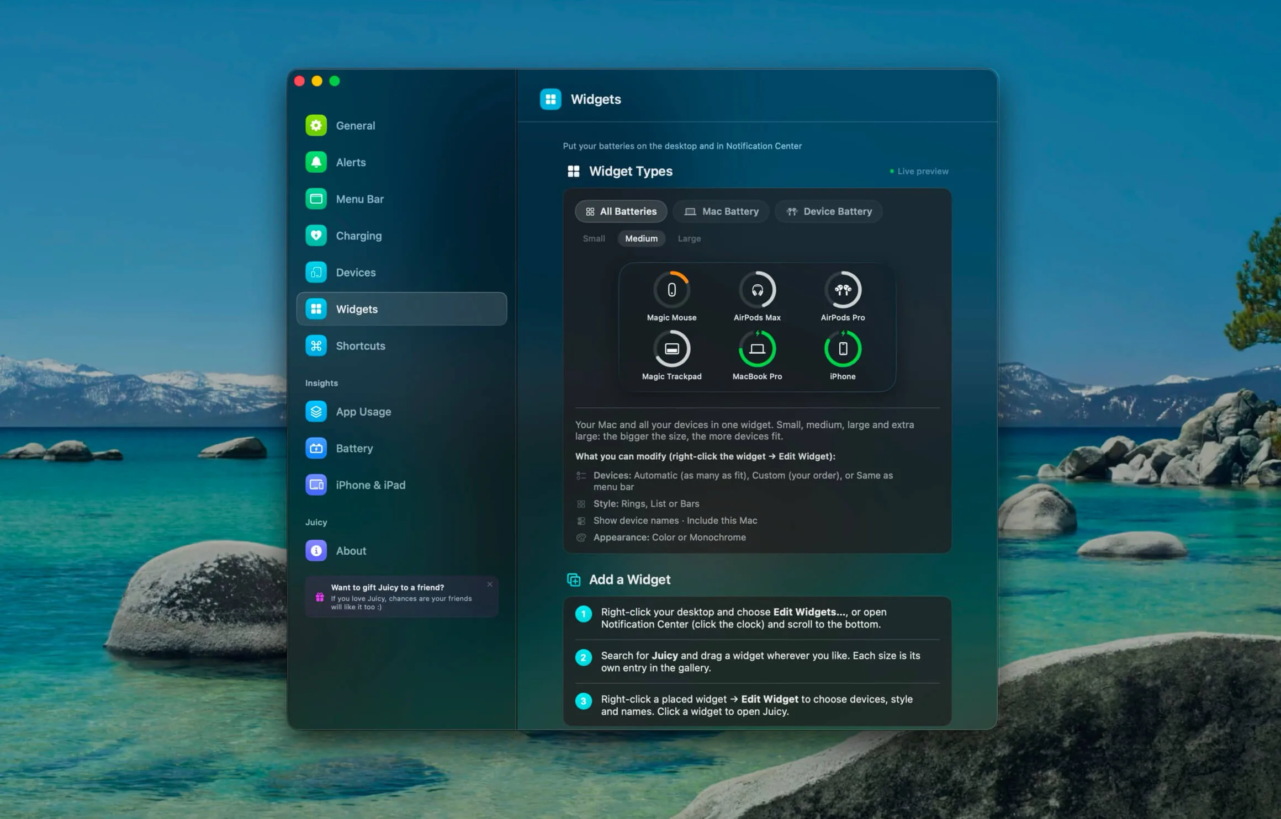
Task: Click the App Usage layers icon
Action: (x=316, y=412)
